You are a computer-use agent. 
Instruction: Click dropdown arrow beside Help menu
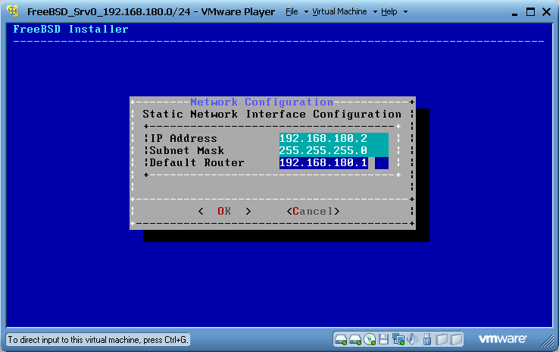pos(405,12)
